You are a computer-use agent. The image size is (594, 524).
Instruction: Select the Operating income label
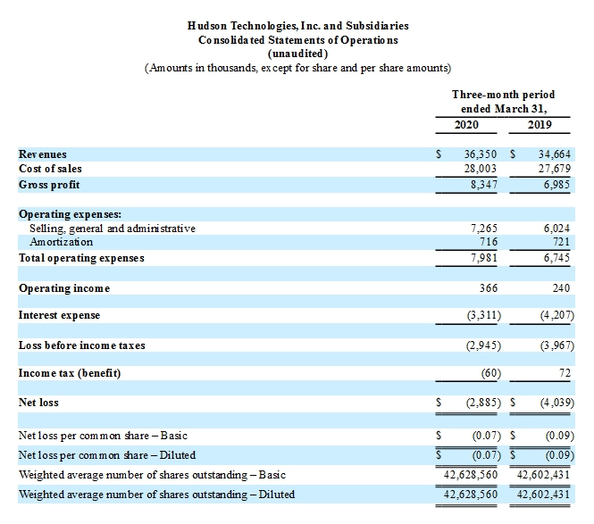(x=64, y=288)
